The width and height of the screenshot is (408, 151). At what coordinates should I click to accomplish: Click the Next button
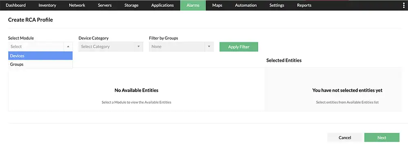(382, 138)
